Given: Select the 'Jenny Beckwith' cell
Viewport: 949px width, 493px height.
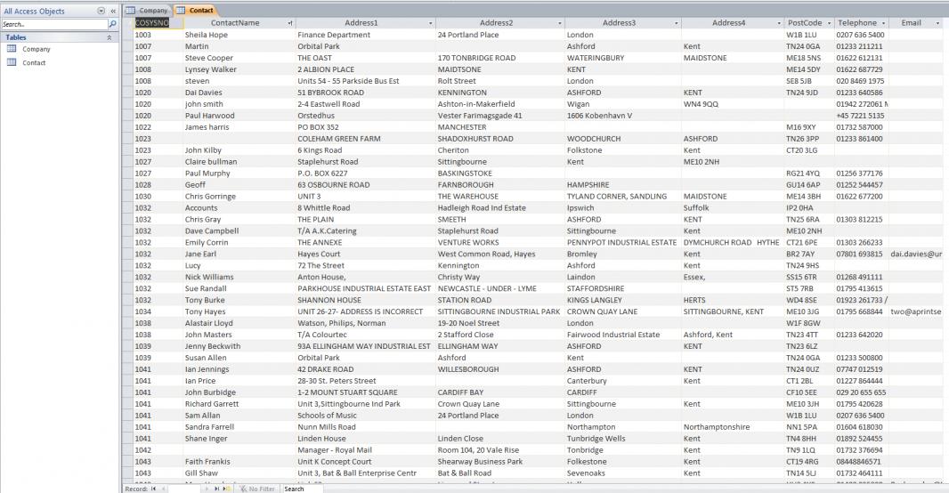Looking at the screenshot, I should click(x=239, y=346).
